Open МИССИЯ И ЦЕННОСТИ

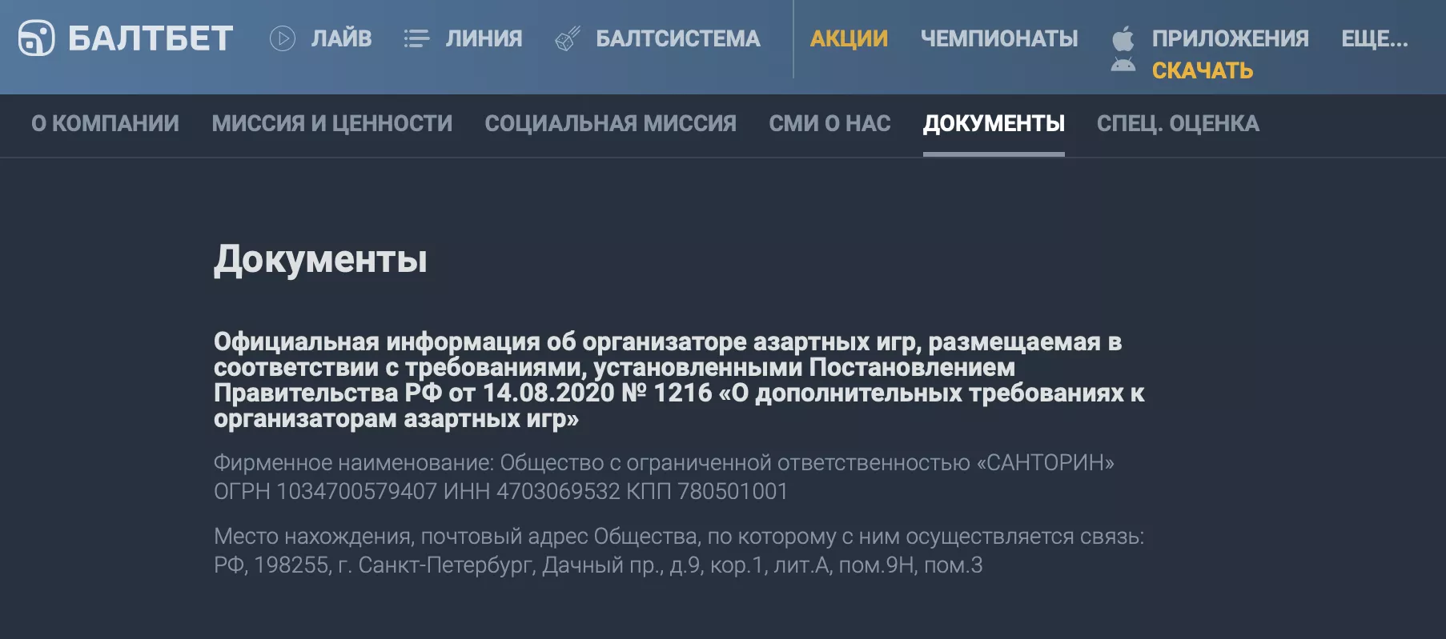[332, 124]
